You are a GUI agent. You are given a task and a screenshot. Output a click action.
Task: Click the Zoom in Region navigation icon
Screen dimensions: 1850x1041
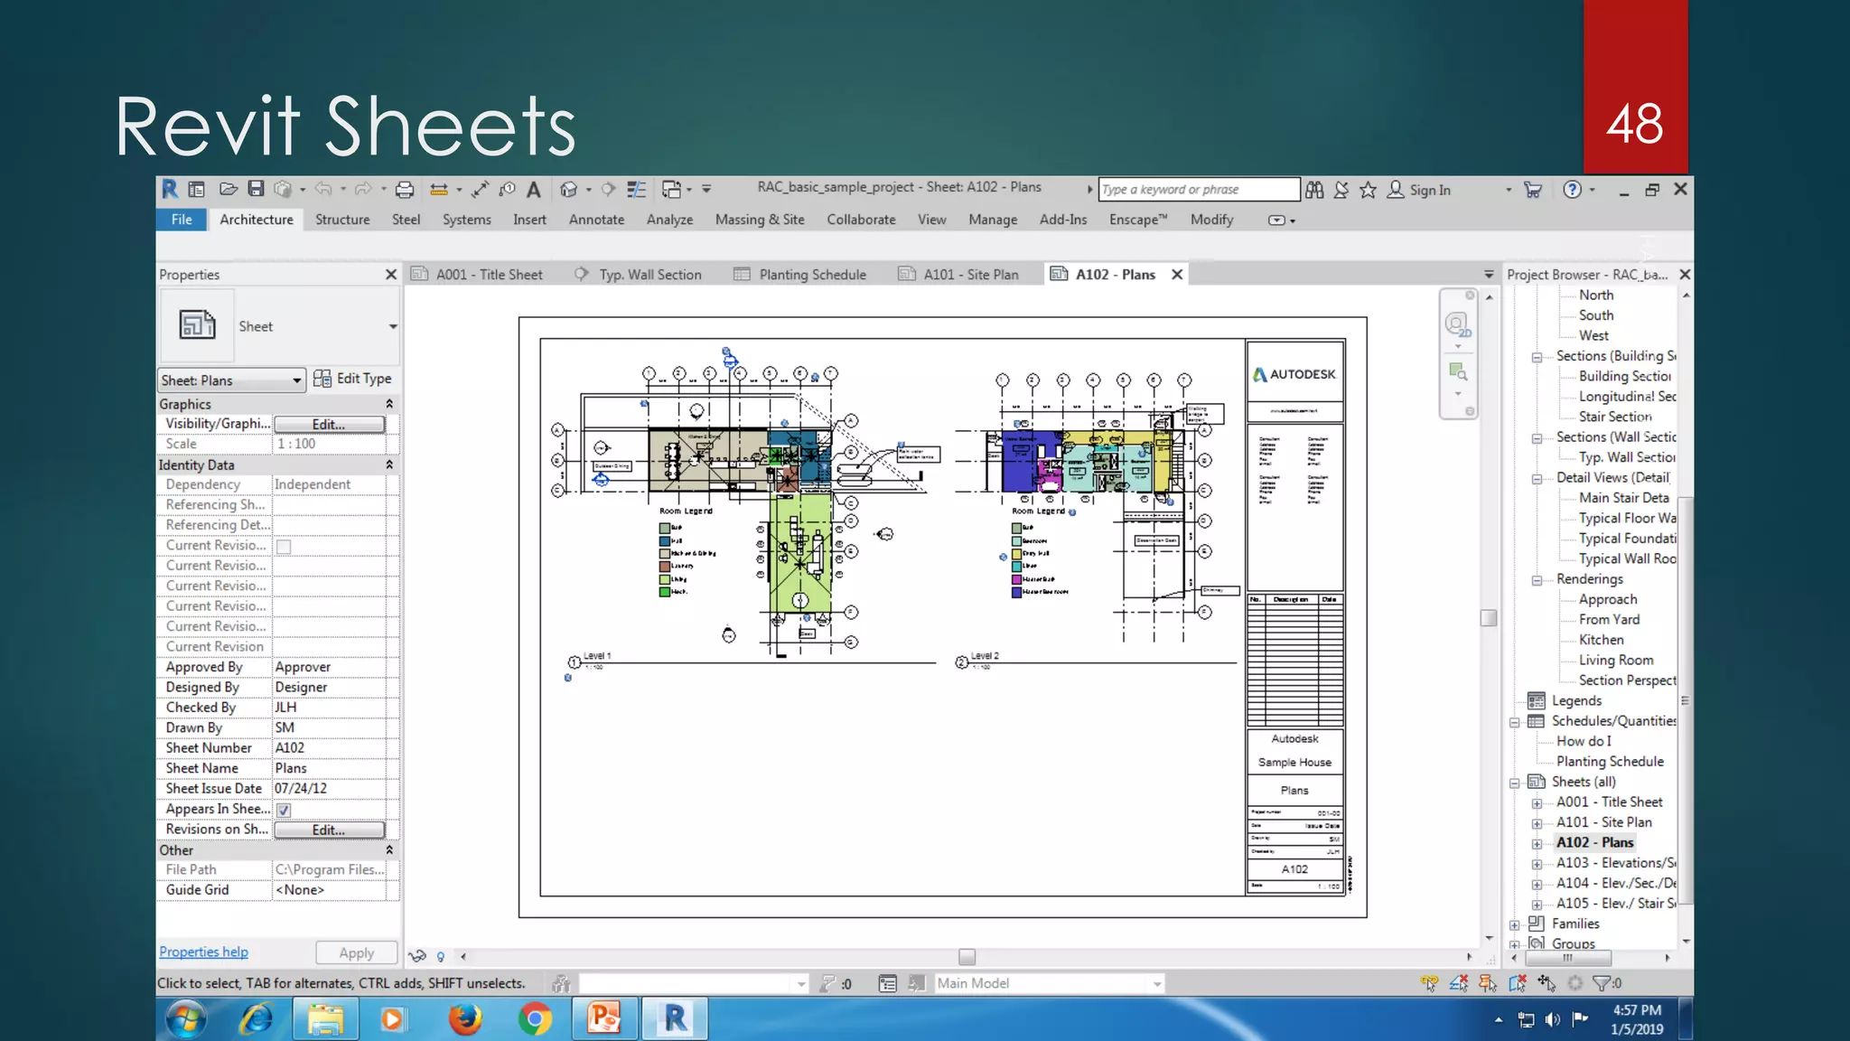point(1457,371)
